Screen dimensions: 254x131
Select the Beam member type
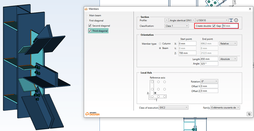coord(160,48)
